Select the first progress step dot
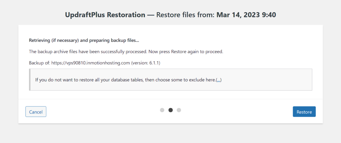Screen dimensions: 341x143 162,110
